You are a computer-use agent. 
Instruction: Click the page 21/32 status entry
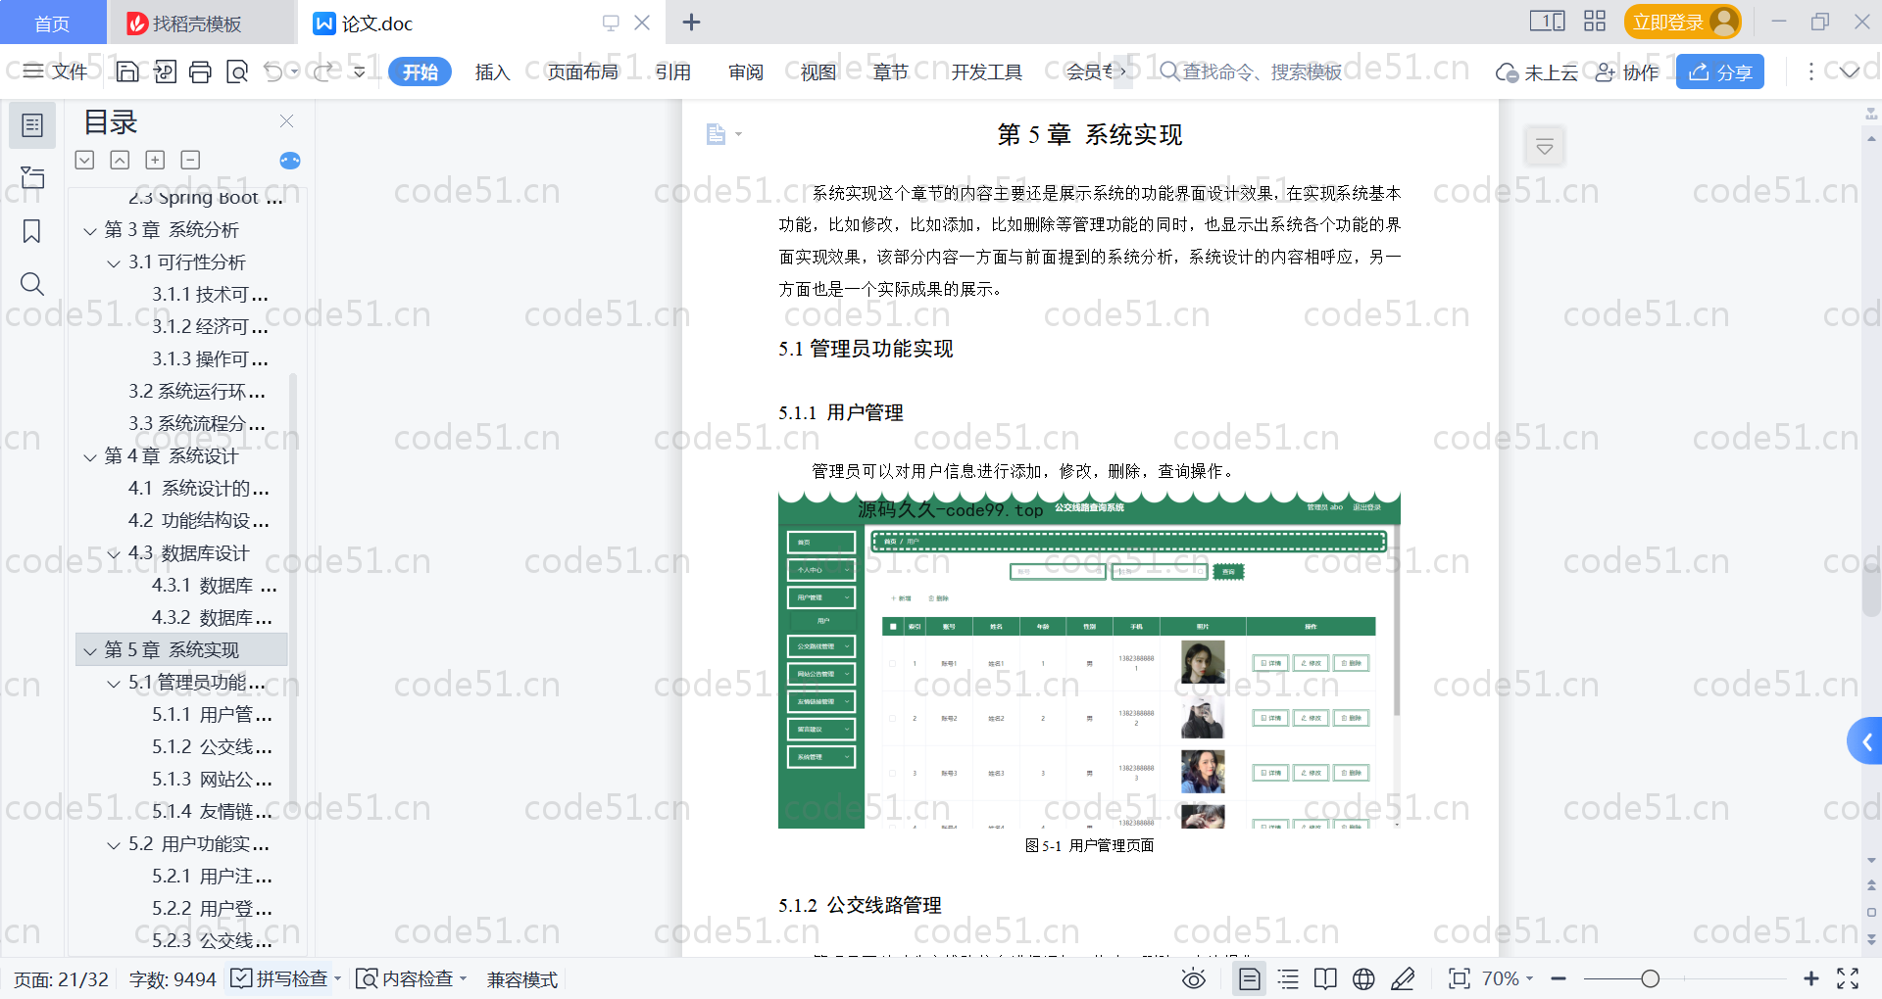(61, 978)
